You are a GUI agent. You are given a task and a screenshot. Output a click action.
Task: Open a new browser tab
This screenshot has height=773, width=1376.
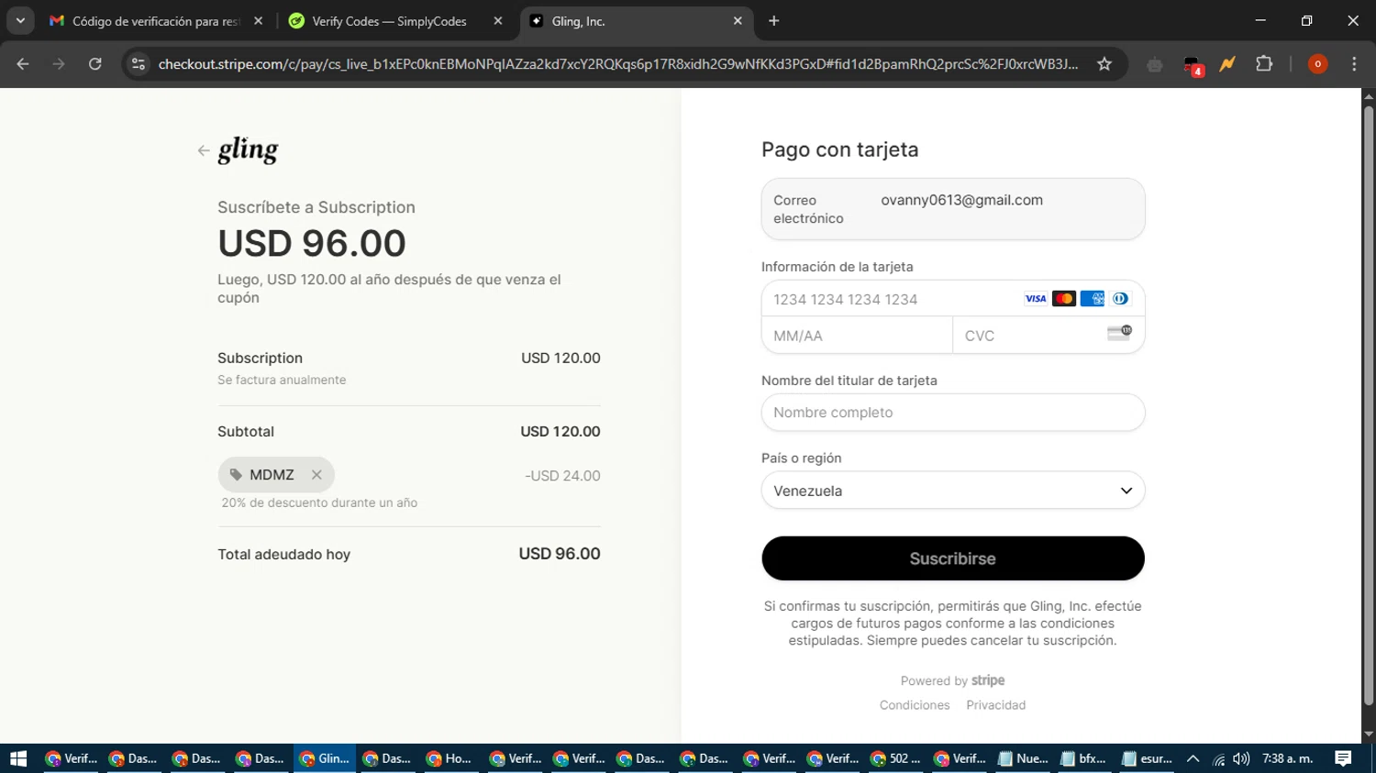coord(774,21)
